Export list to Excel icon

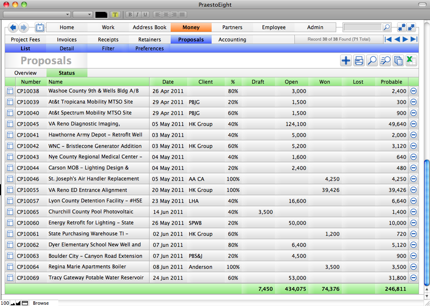[x=411, y=60]
